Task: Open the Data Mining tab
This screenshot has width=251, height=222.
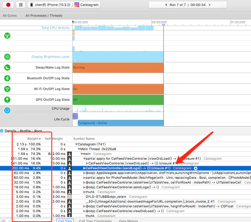Action: (128, 221)
